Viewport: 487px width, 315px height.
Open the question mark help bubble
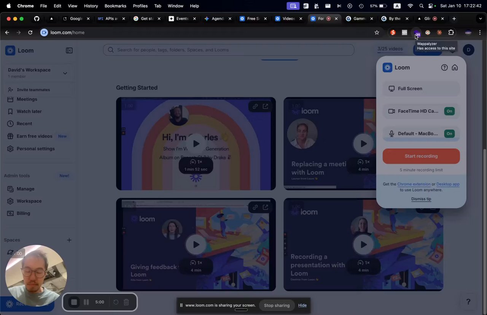[468, 302]
